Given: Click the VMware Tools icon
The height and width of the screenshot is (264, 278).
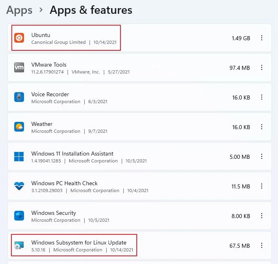Looking at the screenshot, I should (x=19, y=67).
